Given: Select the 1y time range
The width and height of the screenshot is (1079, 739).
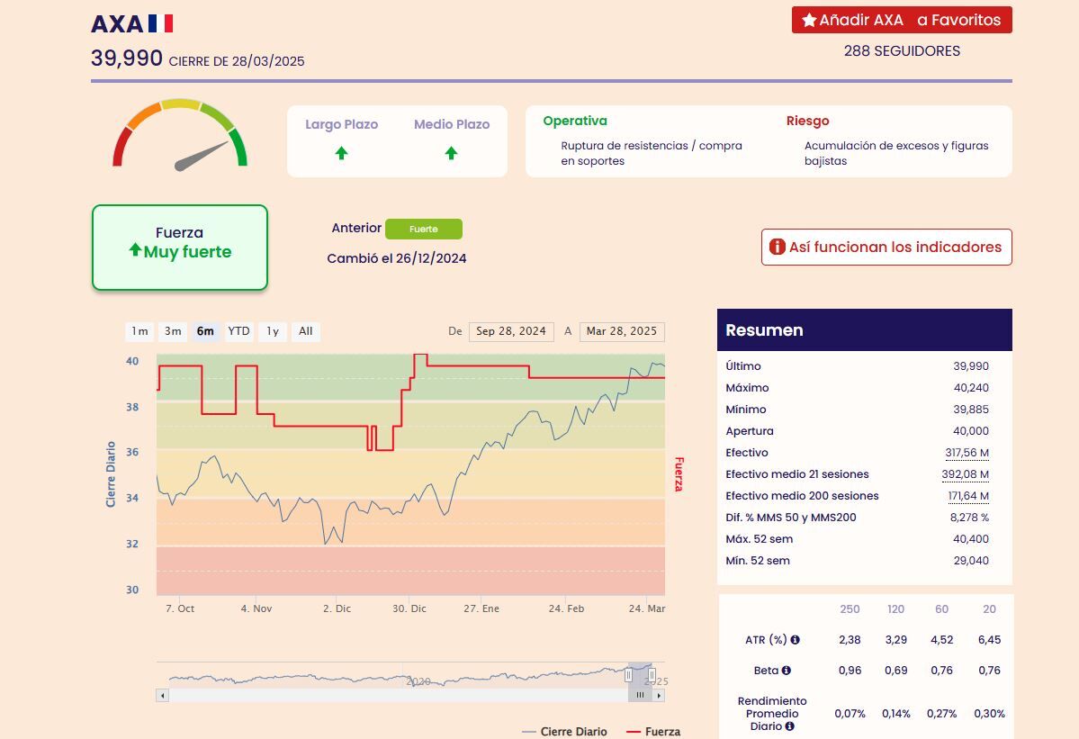Looking at the screenshot, I should pyautogui.click(x=273, y=331).
